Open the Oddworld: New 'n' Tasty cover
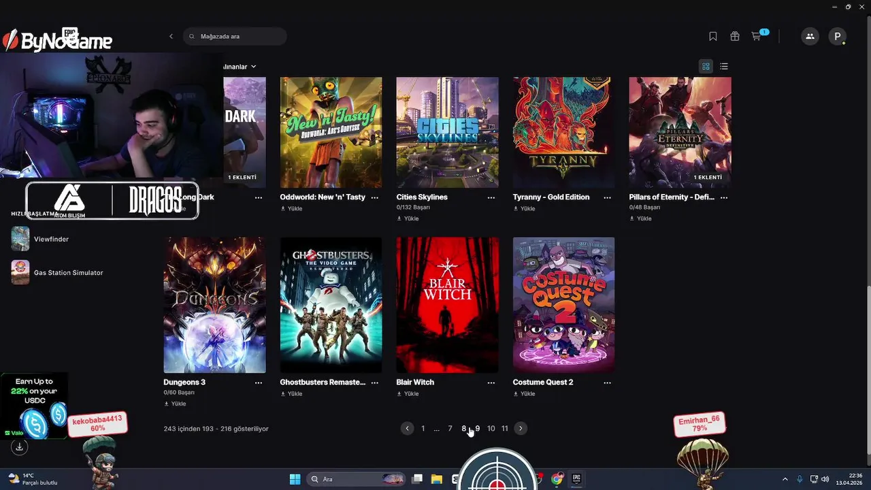 pos(331,132)
